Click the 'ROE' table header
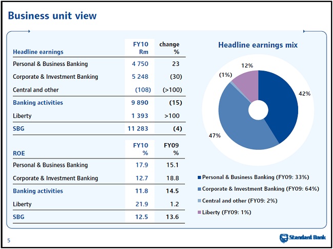This screenshot has width=333, height=249. pyautogui.click(x=19, y=153)
